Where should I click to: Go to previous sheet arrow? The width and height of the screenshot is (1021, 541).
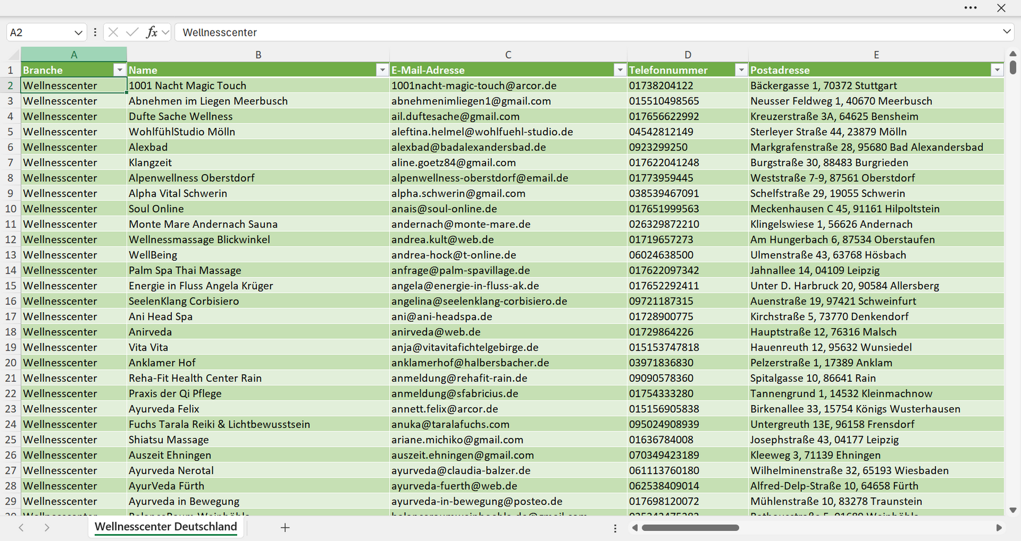(21, 527)
